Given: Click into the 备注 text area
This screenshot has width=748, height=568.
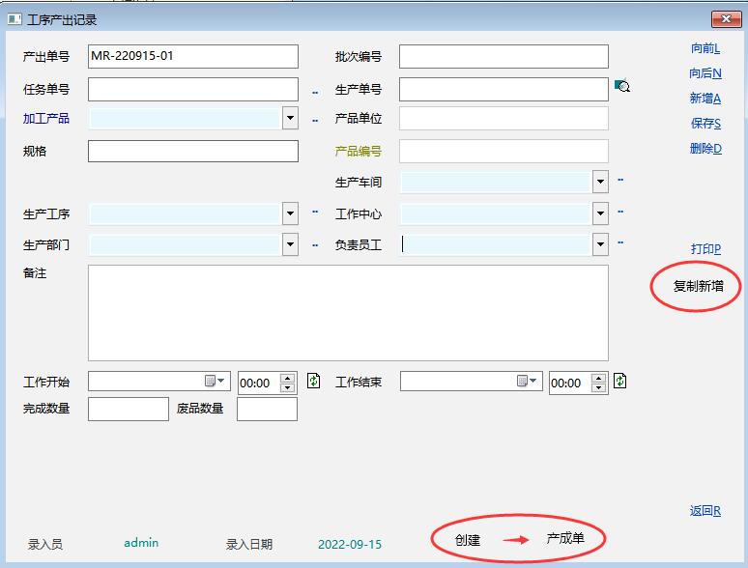Looking at the screenshot, I should click(348, 312).
